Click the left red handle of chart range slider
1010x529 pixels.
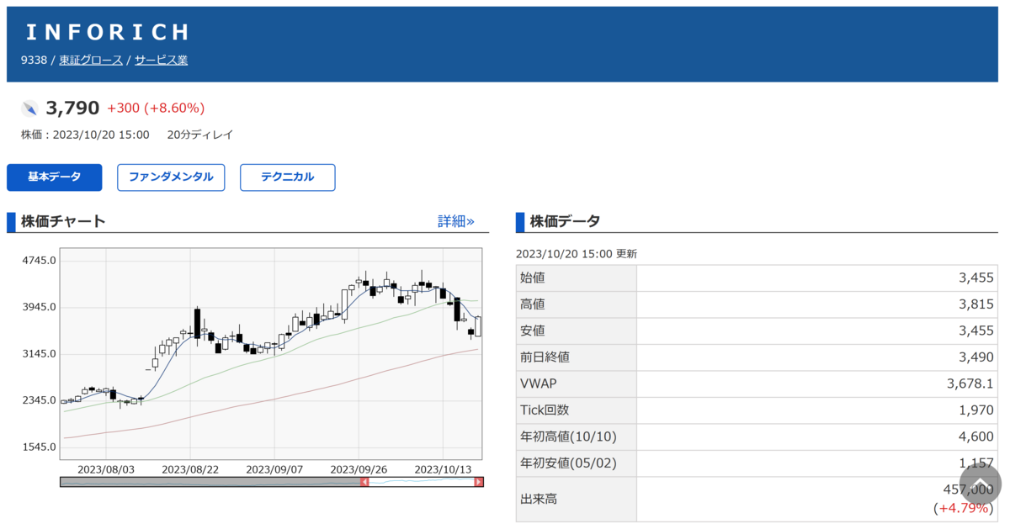364,482
